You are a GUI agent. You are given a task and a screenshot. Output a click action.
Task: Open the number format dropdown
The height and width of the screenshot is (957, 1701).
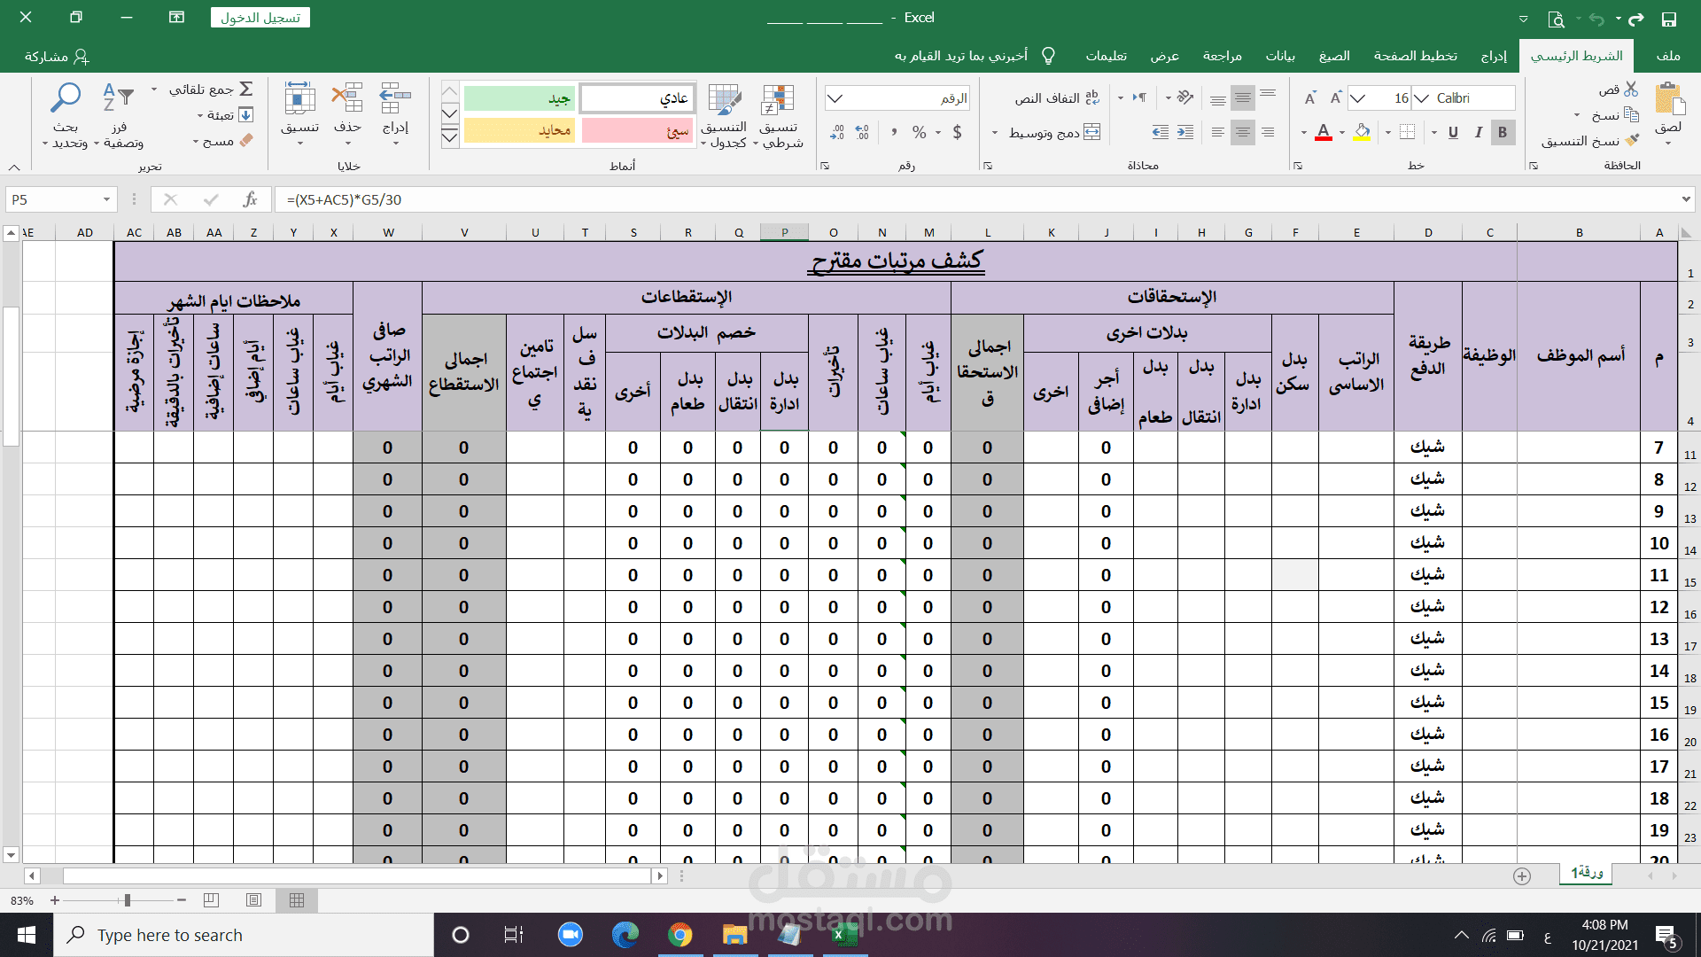(x=835, y=98)
